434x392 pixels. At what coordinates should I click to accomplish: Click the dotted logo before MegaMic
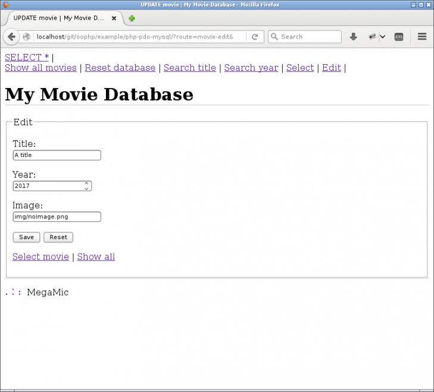point(13,292)
